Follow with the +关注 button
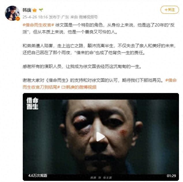Image resolution: width=183 pixels, height=182 pixels. pos(169,10)
